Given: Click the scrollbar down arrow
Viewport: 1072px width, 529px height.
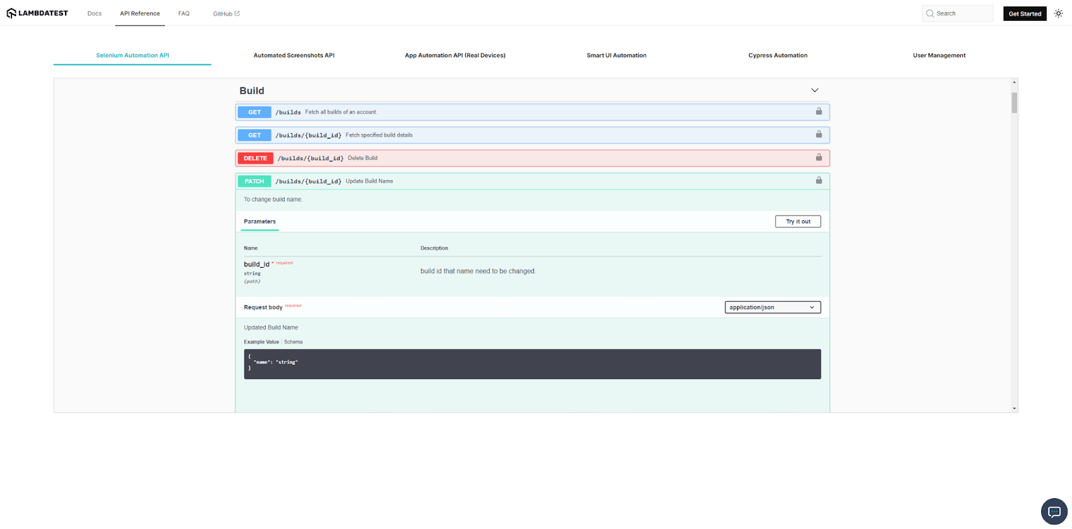Looking at the screenshot, I should (x=1014, y=408).
